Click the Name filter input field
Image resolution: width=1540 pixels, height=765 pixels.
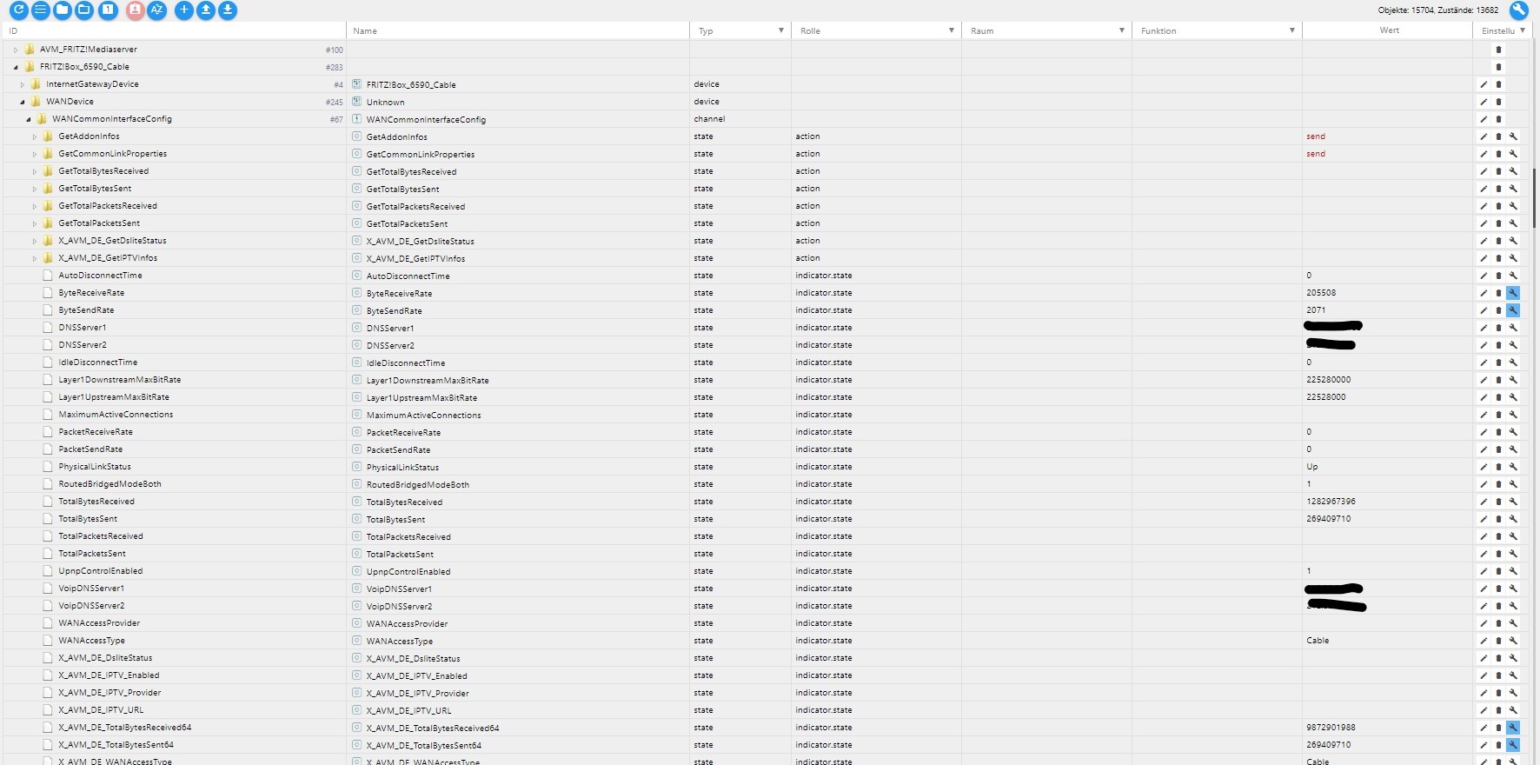pyautogui.click(x=518, y=30)
